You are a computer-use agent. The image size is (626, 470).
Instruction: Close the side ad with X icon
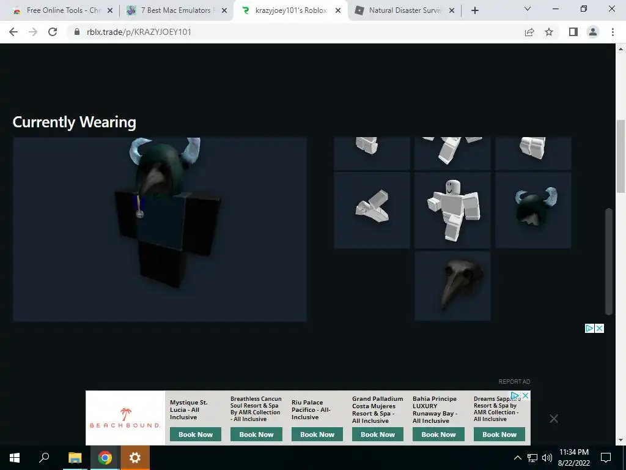pos(599,328)
